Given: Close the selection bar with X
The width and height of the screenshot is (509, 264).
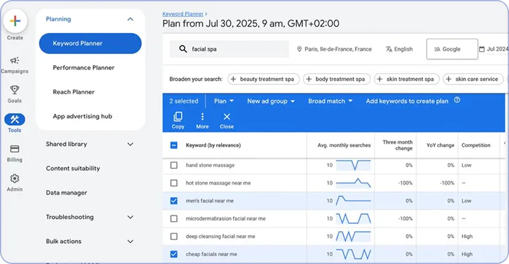Looking at the screenshot, I should point(227,121).
